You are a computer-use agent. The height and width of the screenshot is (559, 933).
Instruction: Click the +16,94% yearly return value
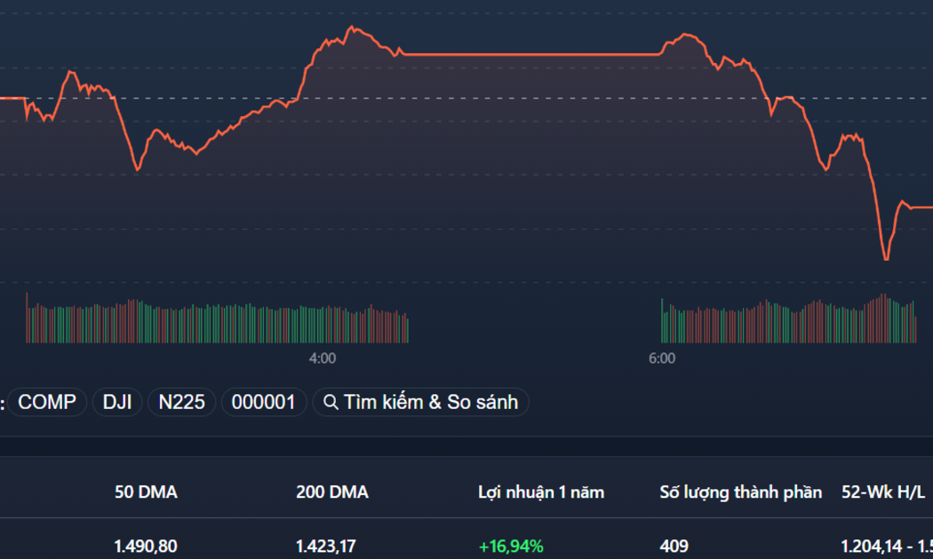coord(511,546)
